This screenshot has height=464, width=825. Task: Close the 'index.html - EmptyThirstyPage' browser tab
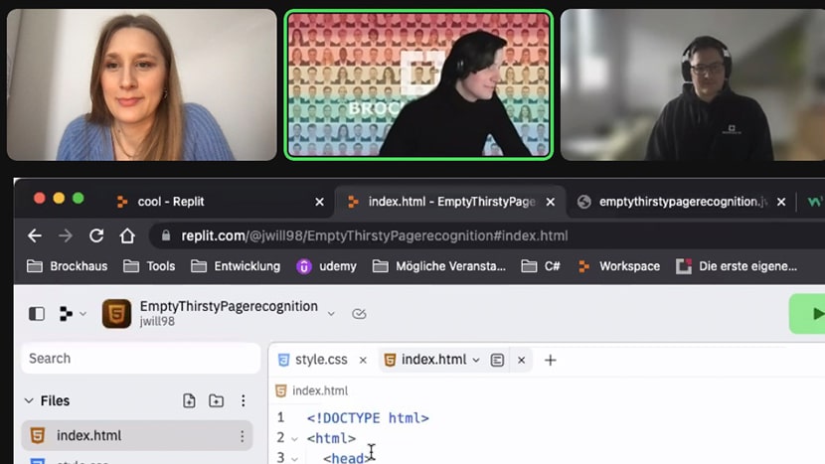coord(551,202)
